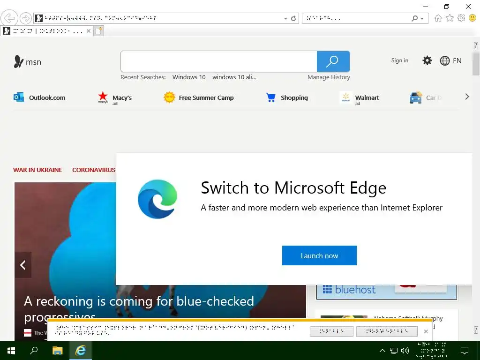Click the blue search magnifier button

[x=333, y=61]
